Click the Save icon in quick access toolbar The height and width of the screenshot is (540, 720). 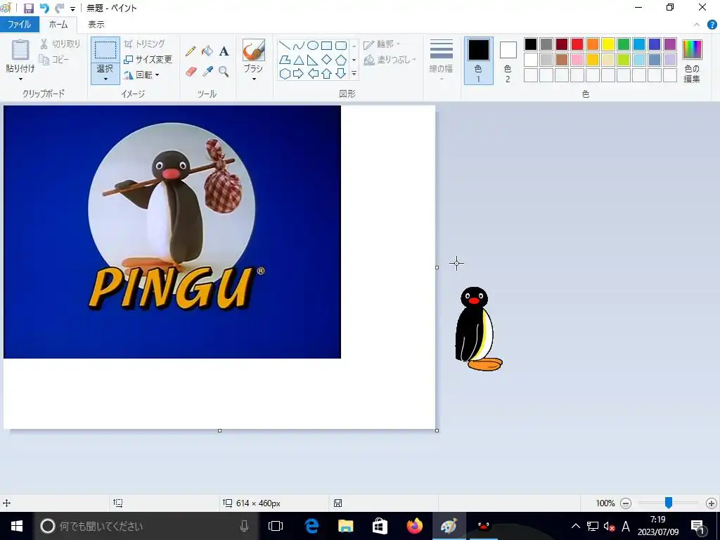click(x=28, y=8)
